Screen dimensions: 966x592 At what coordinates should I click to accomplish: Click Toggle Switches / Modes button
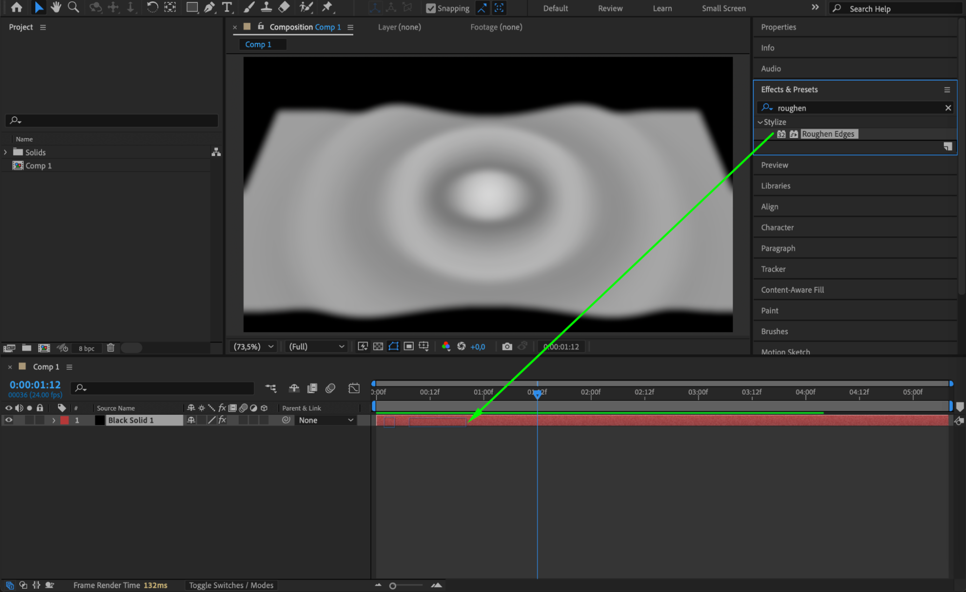point(231,585)
